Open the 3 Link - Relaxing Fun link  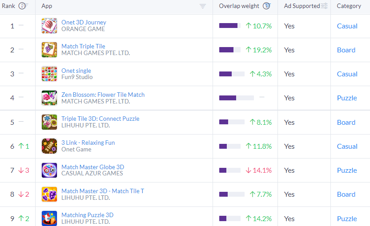click(88, 143)
